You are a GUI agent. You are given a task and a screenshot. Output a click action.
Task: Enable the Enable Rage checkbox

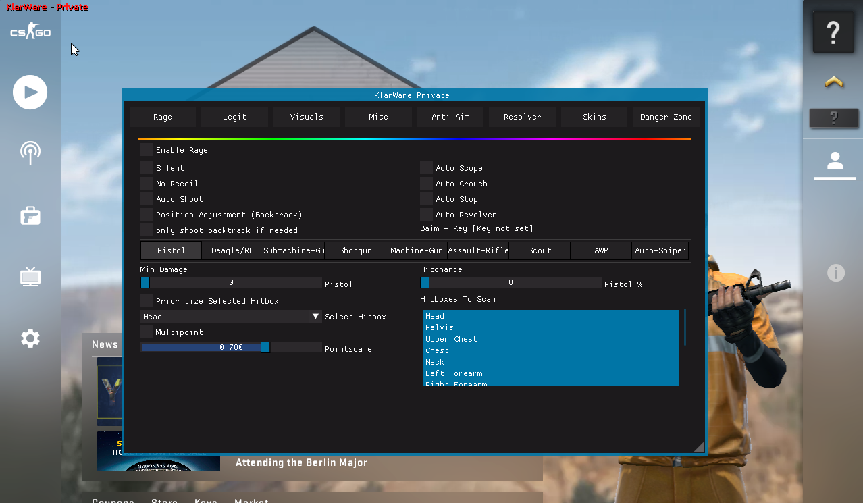tap(147, 150)
